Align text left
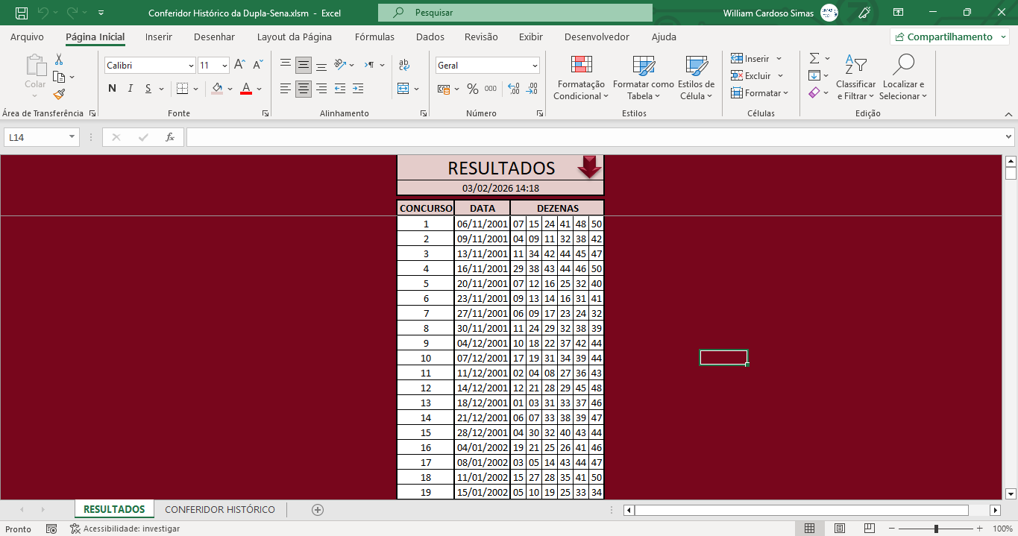Image resolution: width=1018 pixels, height=536 pixels. (286, 89)
